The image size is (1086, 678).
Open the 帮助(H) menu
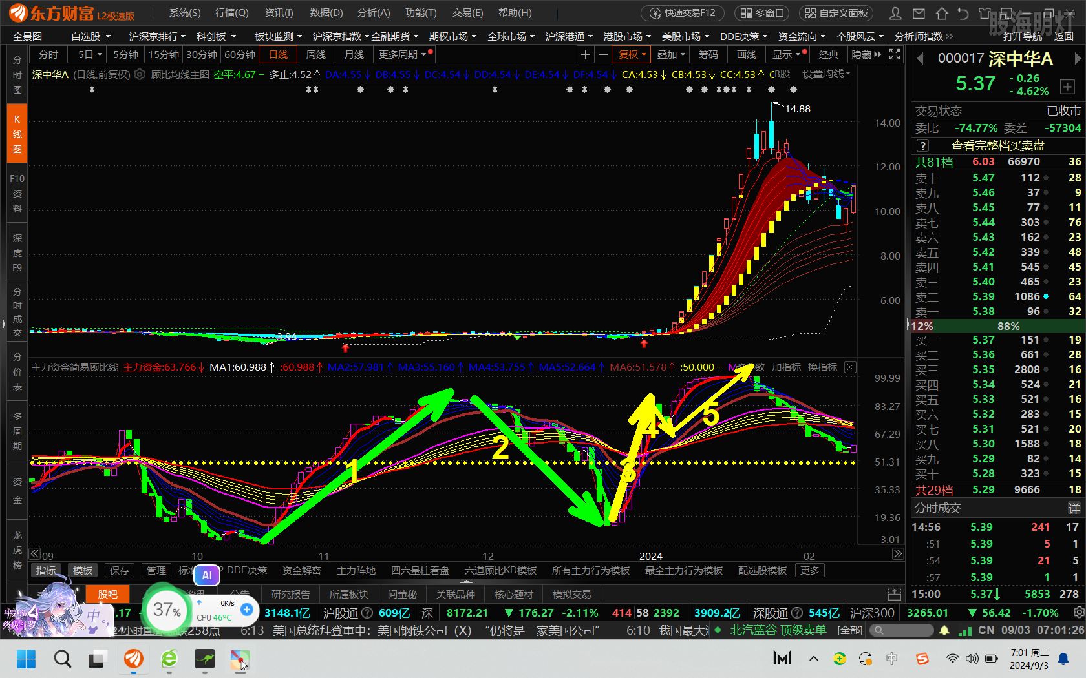(x=515, y=13)
